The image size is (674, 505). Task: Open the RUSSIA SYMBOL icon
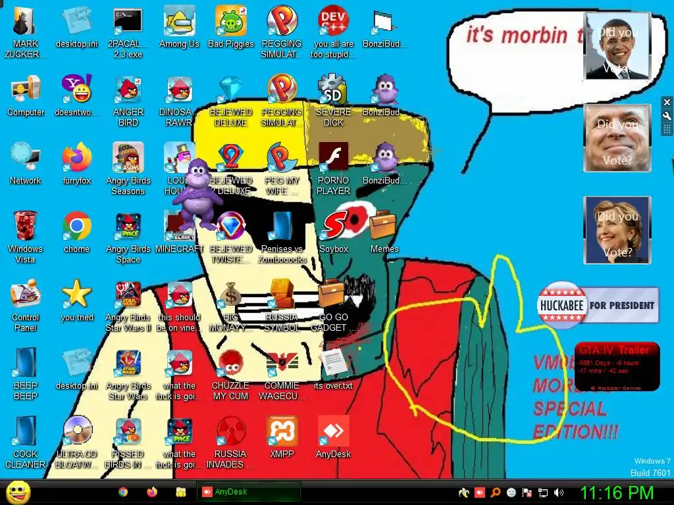(282, 306)
